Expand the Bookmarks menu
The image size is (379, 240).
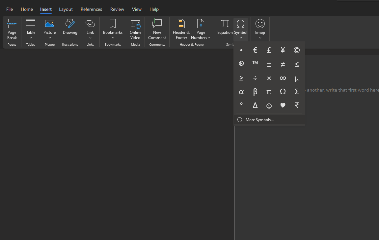pos(113,29)
